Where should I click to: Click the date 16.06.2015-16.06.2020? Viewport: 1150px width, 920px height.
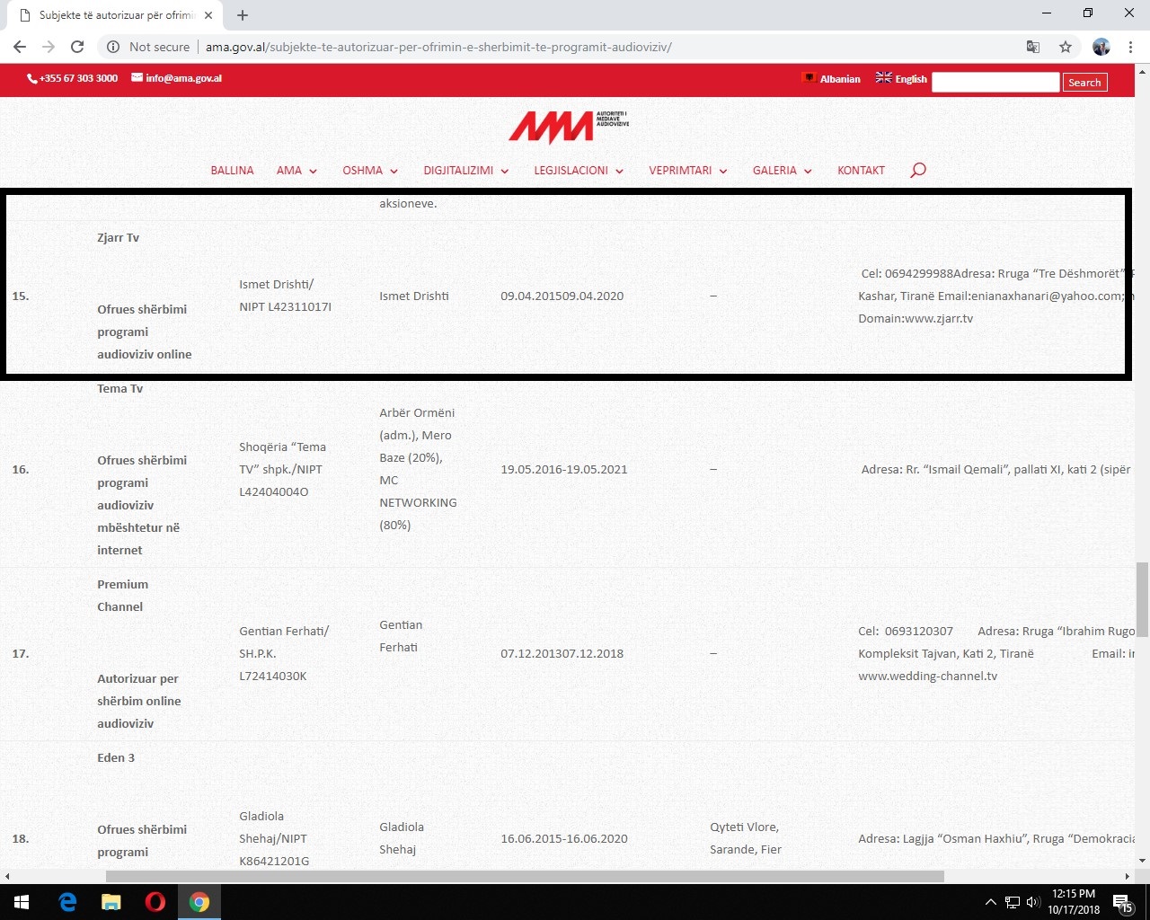(x=564, y=839)
